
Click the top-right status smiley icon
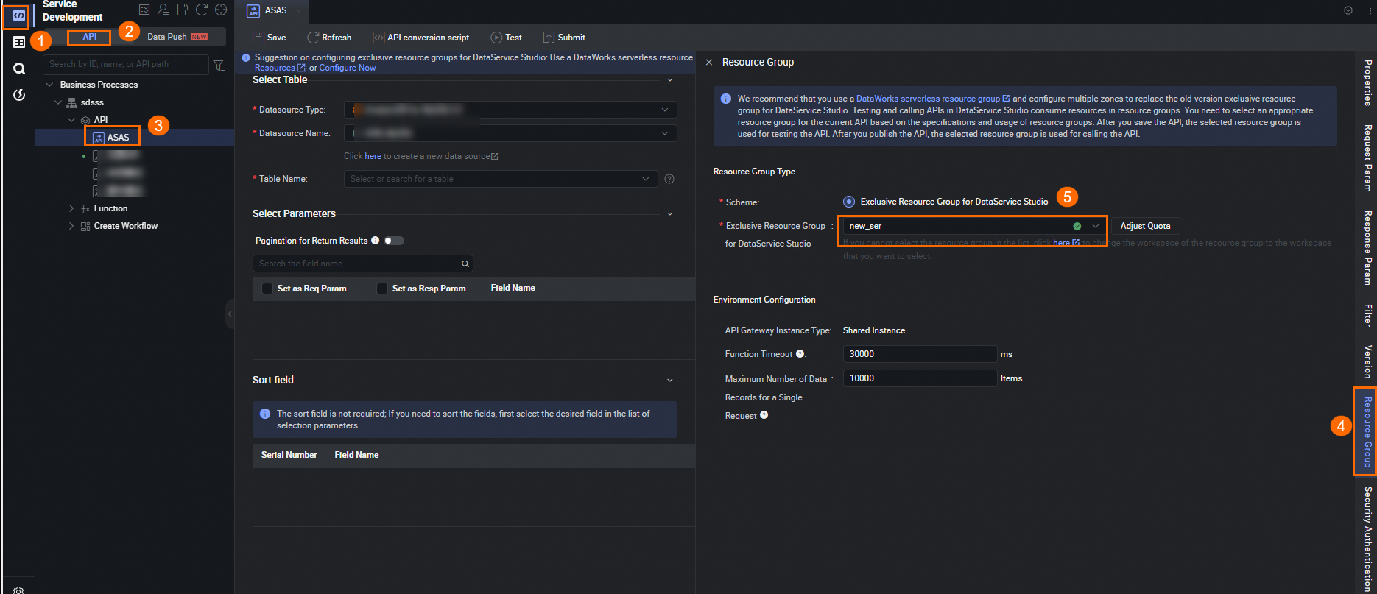tap(1348, 10)
